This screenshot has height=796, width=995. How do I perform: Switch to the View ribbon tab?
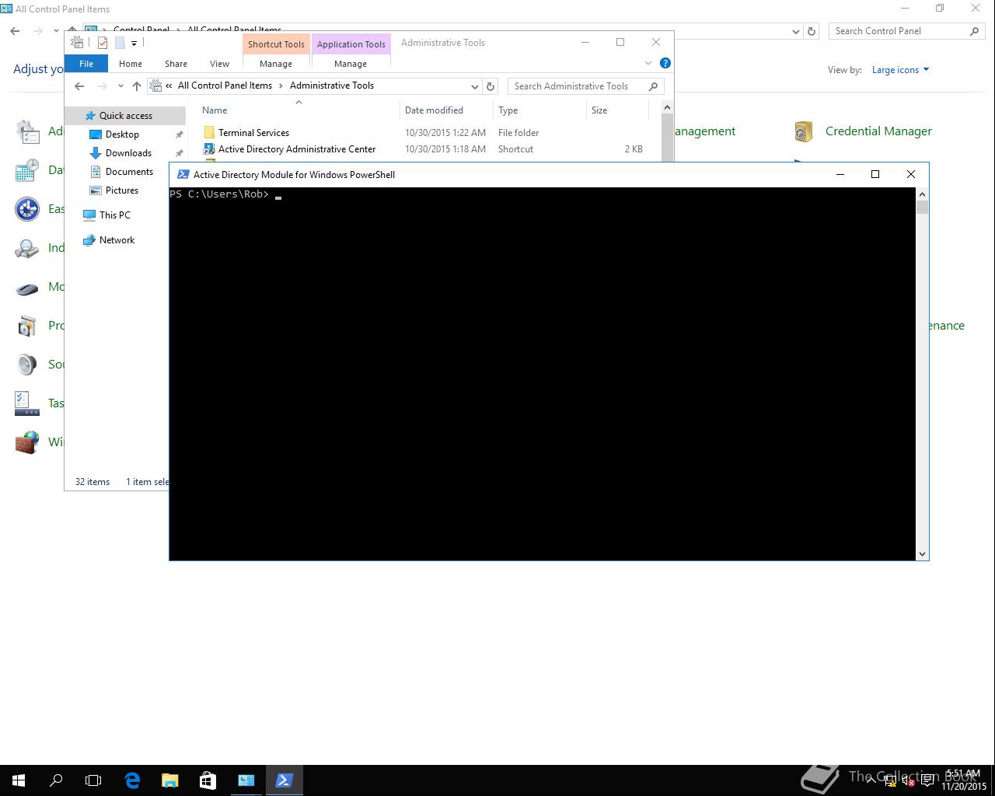click(219, 64)
